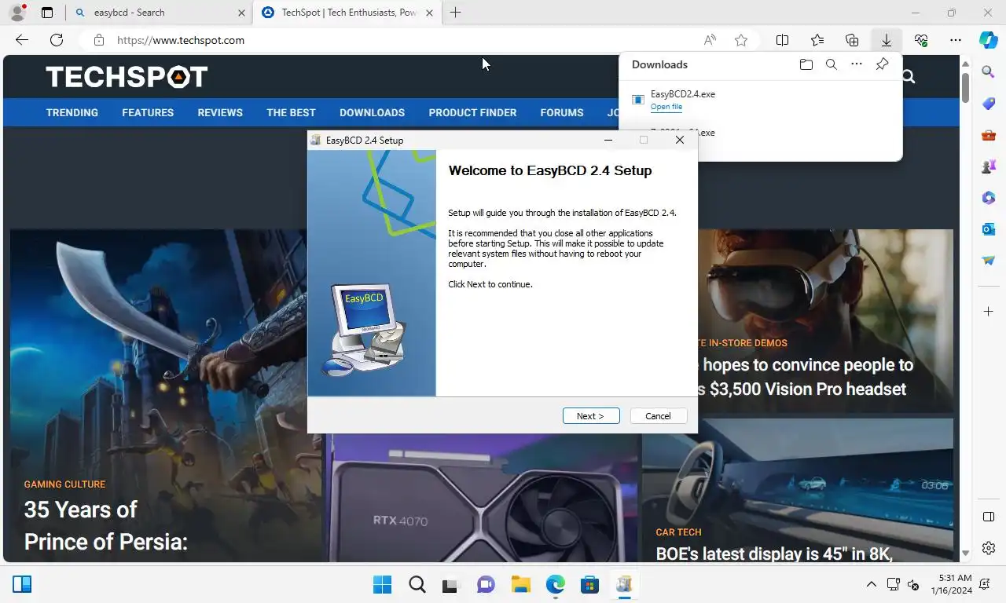The image size is (1006, 603).
Task: Open FEATURES in TechSpot nav
Action: [148, 112]
